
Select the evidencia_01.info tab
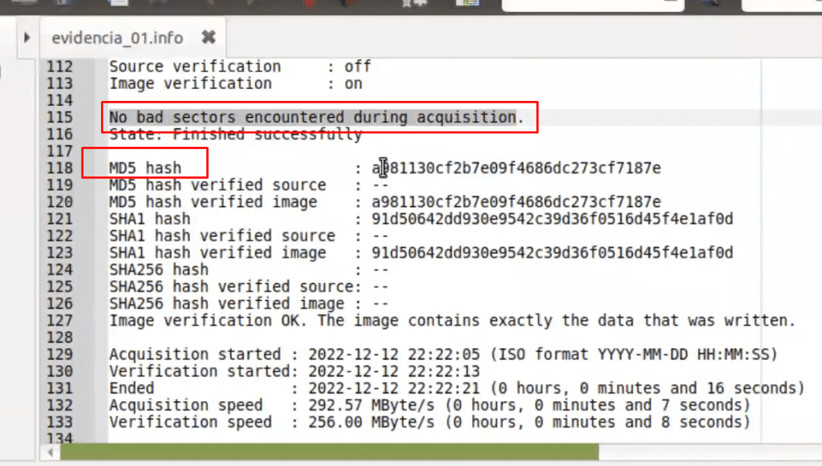[117, 38]
